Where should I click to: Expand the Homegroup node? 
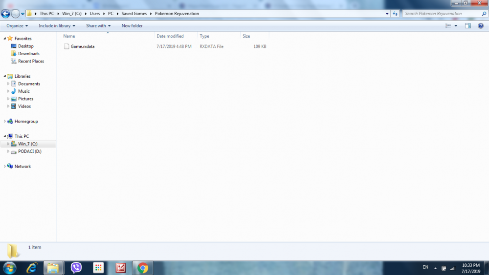5,122
